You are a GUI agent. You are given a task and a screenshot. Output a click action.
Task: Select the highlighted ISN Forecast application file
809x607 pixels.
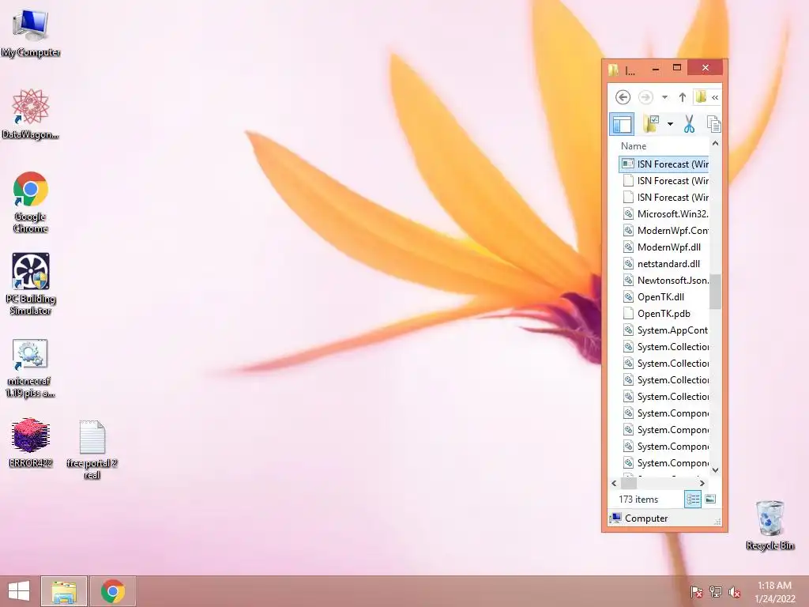664,164
